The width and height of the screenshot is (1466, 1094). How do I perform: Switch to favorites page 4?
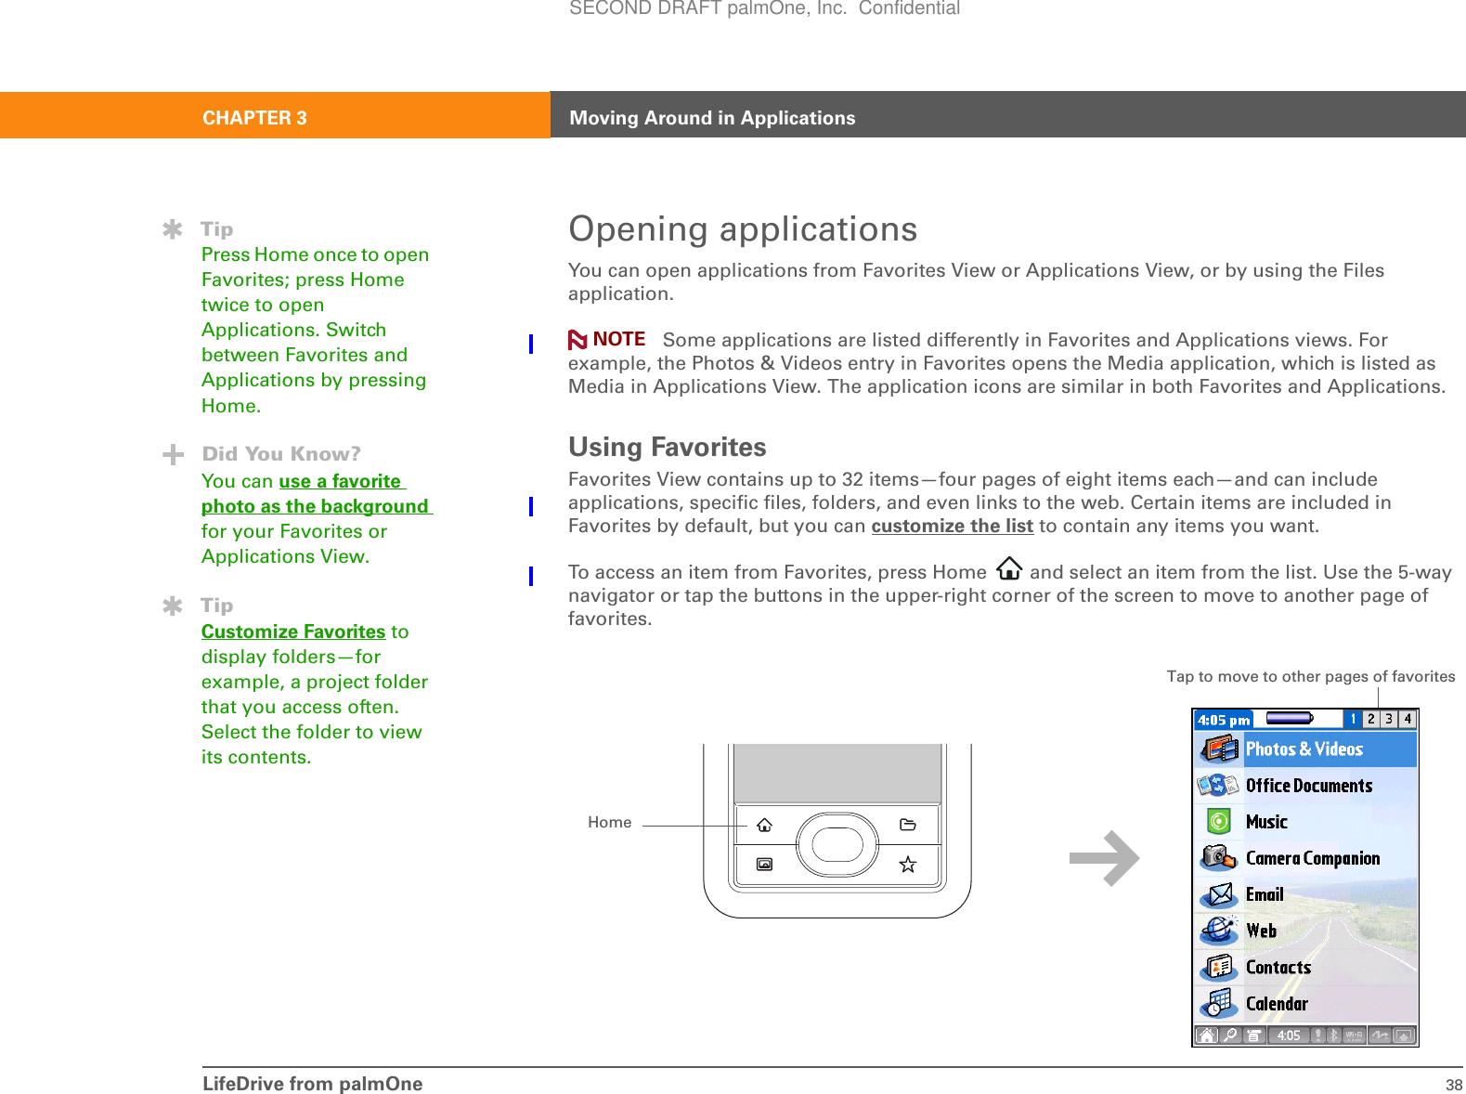1408,719
